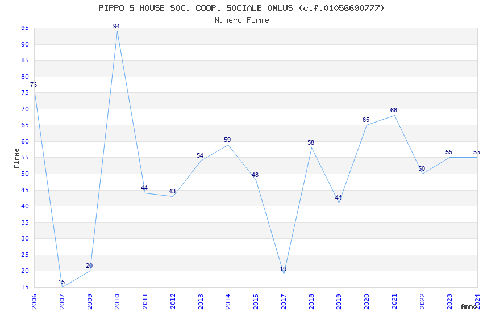This screenshot has height=312, width=483.
Task: Click the data label 54 for 2013
Action: 200,155
